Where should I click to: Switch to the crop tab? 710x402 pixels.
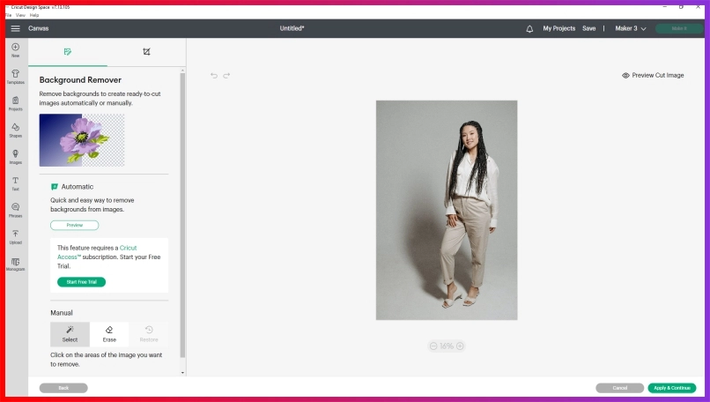pyautogui.click(x=146, y=52)
